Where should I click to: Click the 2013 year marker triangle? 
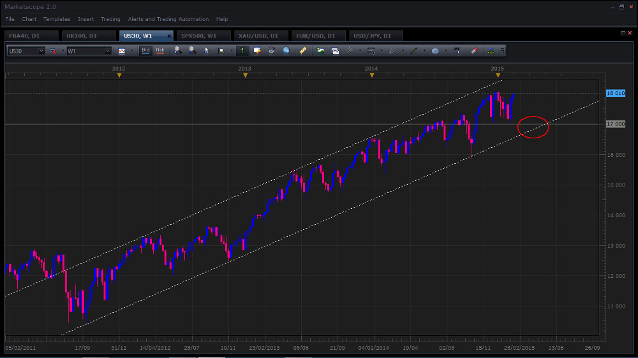coord(246,76)
